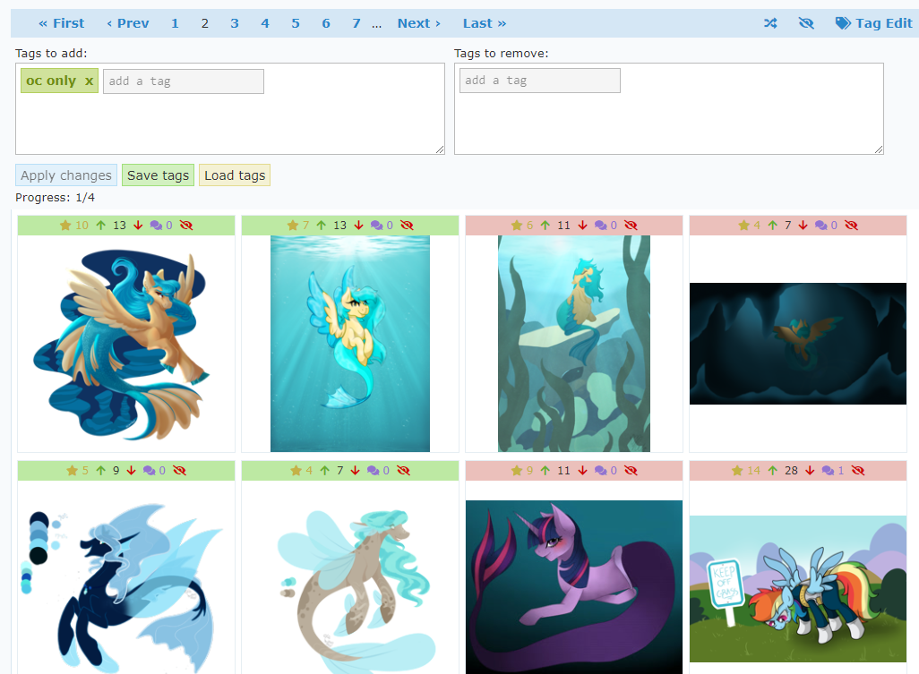919x674 pixels.
Task: Upvote the navy seapony with color palette
Action: [101, 471]
